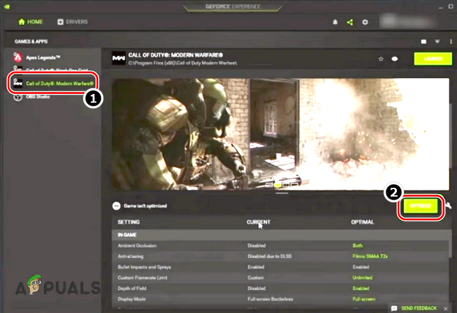Viewport: 457px width, 313px height.
Task: Open the green share overlay icon
Action: point(350,22)
